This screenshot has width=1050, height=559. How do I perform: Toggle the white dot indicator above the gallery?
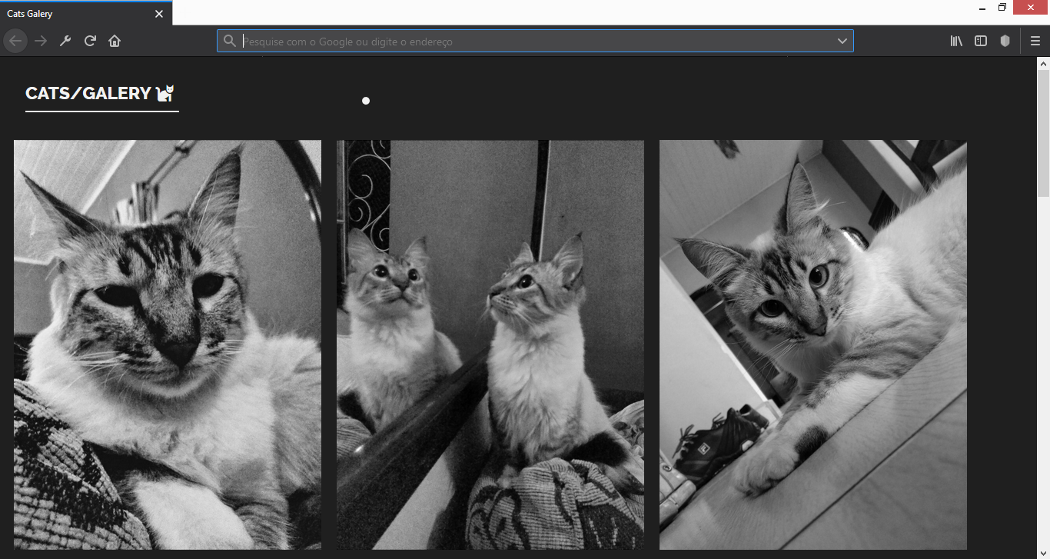coord(366,100)
